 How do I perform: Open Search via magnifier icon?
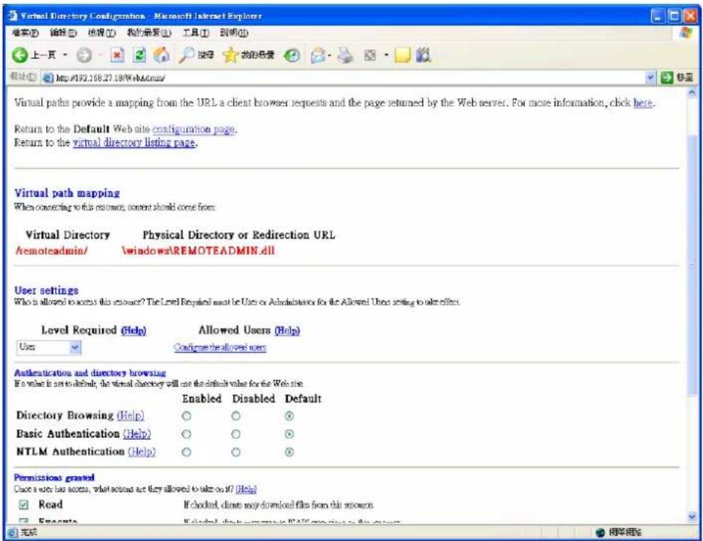tap(186, 55)
